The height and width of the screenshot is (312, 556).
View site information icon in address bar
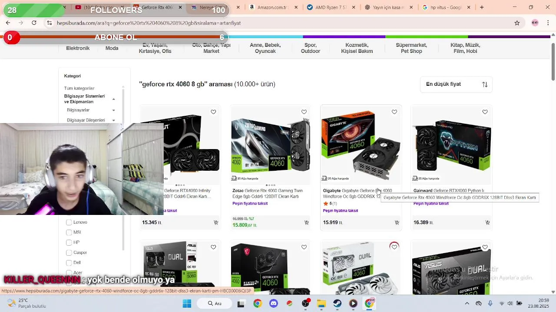coord(50,23)
